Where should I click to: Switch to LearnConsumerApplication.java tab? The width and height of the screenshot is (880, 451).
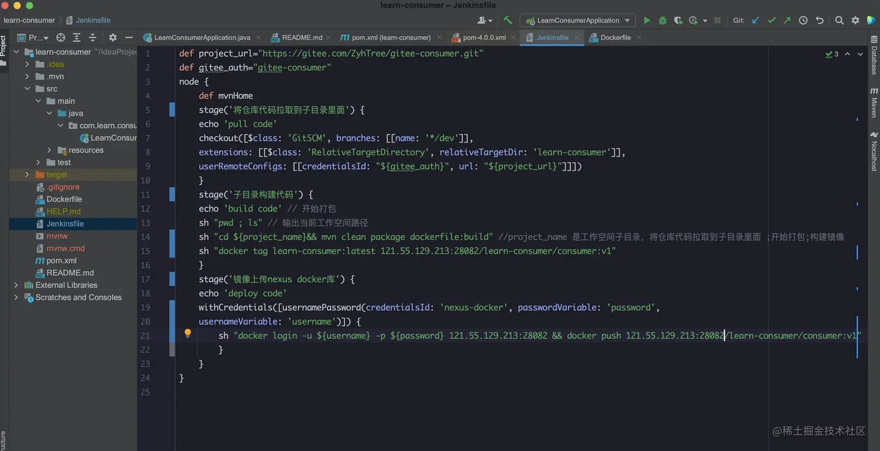pos(202,37)
